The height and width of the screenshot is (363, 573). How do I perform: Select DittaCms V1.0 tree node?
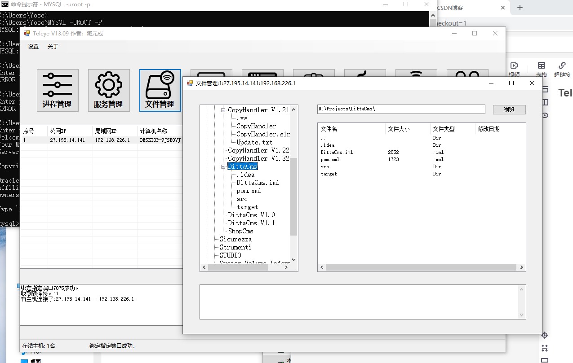[251, 215]
